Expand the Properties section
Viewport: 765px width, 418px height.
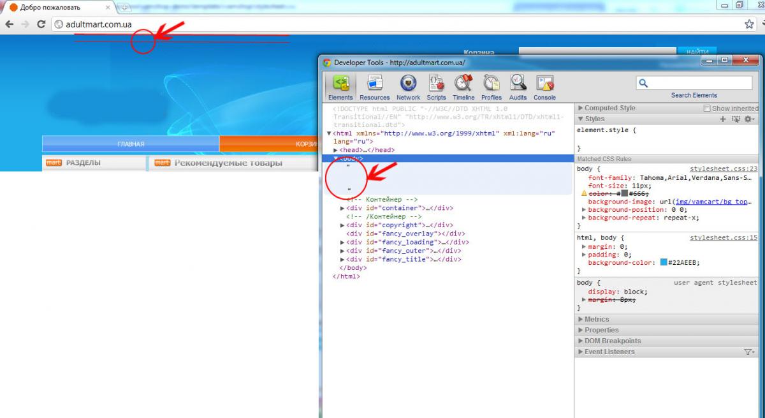(581, 331)
